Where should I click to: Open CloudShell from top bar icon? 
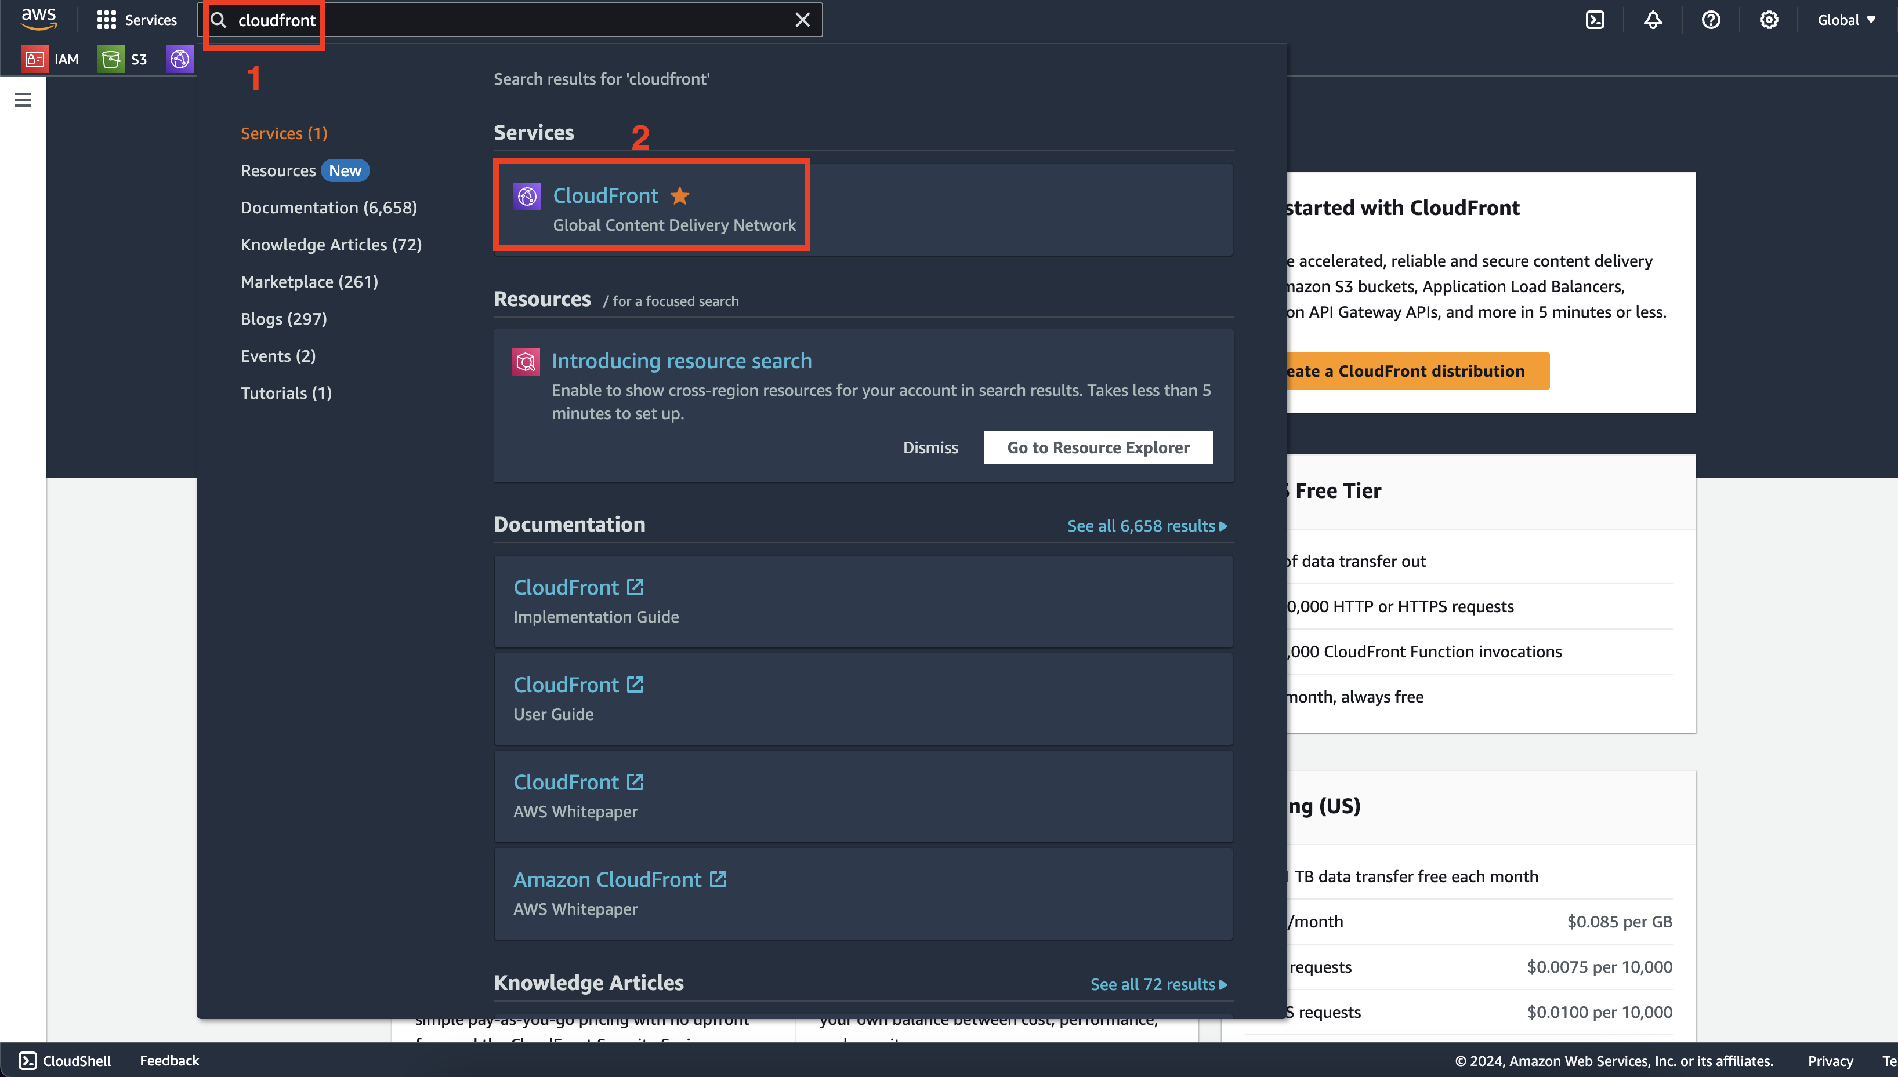point(1595,20)
